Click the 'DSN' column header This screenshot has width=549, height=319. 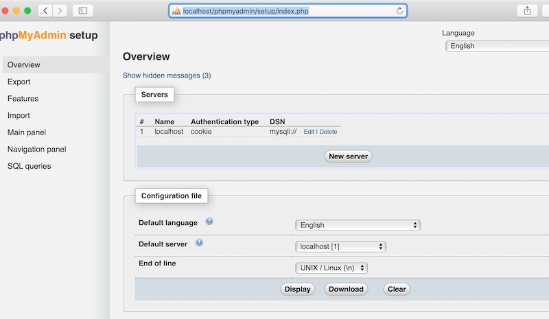click(277, 121)
